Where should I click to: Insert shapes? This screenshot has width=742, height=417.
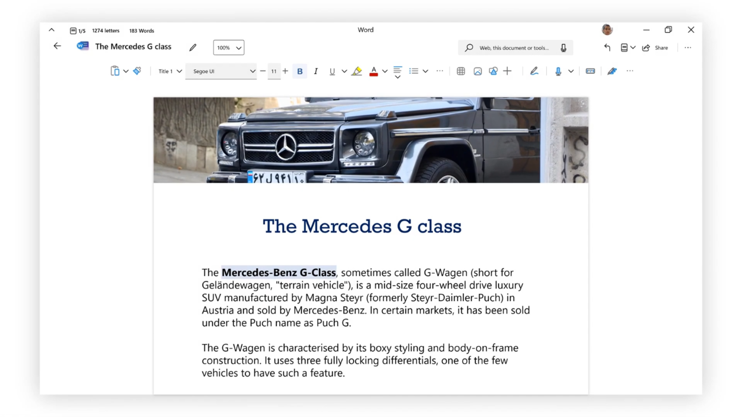(x=493, y=71)
